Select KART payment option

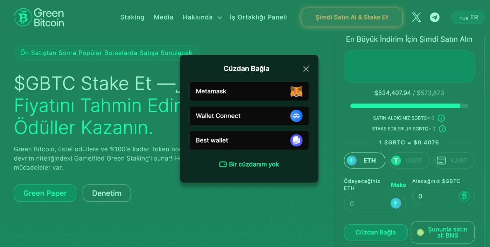[454, 161]
